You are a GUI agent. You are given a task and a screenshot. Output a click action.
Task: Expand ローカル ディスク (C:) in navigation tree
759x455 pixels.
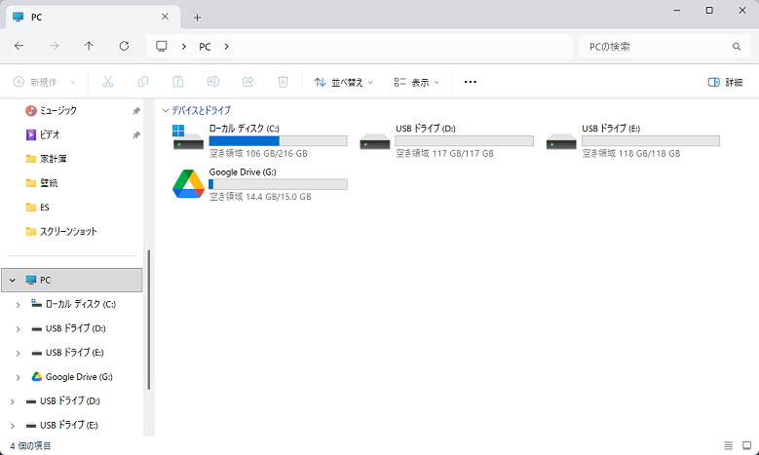(18, 304)
